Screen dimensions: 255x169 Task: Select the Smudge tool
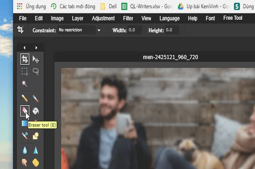[25, 162]
